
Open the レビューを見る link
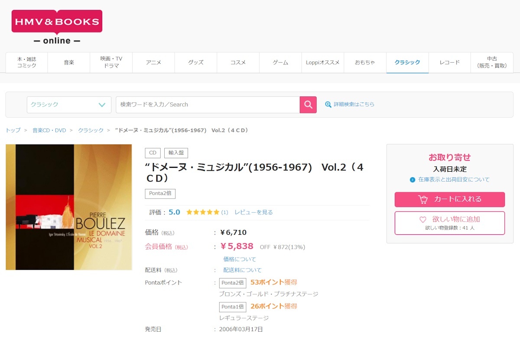[x=253, y=212]
